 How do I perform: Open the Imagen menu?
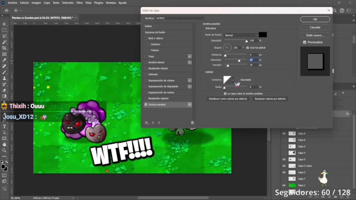tap(36, 2)
